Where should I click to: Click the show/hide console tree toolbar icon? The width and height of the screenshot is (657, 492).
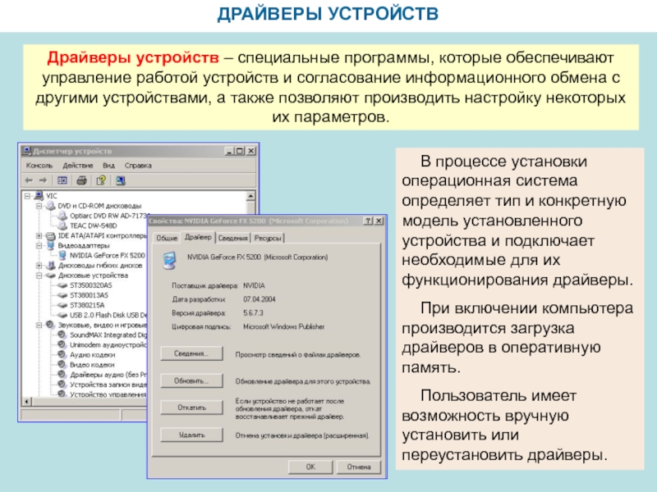pos(62,180)
